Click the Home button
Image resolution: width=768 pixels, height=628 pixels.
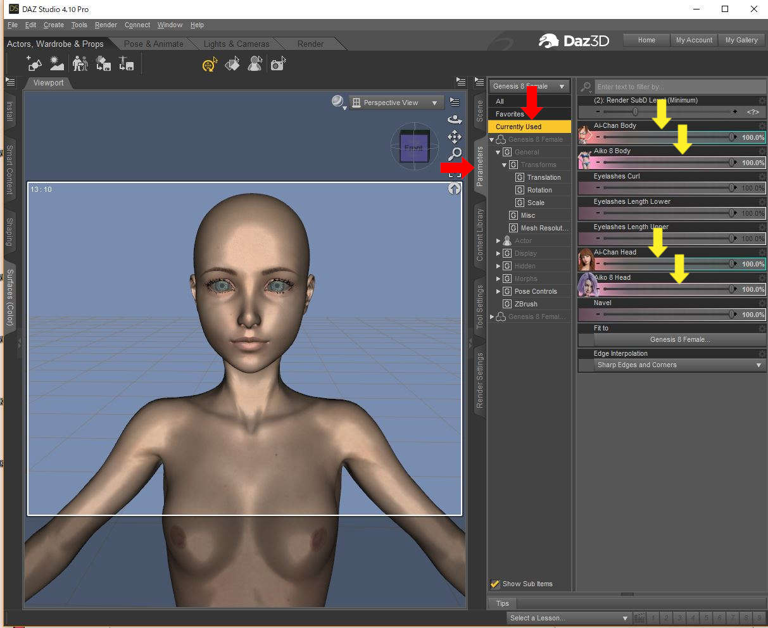[x=646, y=40]
